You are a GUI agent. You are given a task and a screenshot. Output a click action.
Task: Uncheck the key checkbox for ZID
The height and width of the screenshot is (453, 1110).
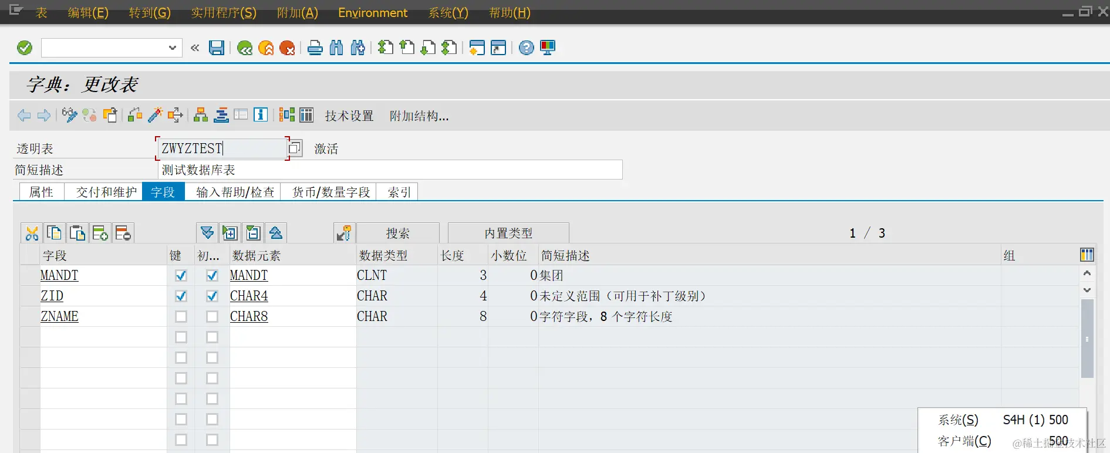181,296
